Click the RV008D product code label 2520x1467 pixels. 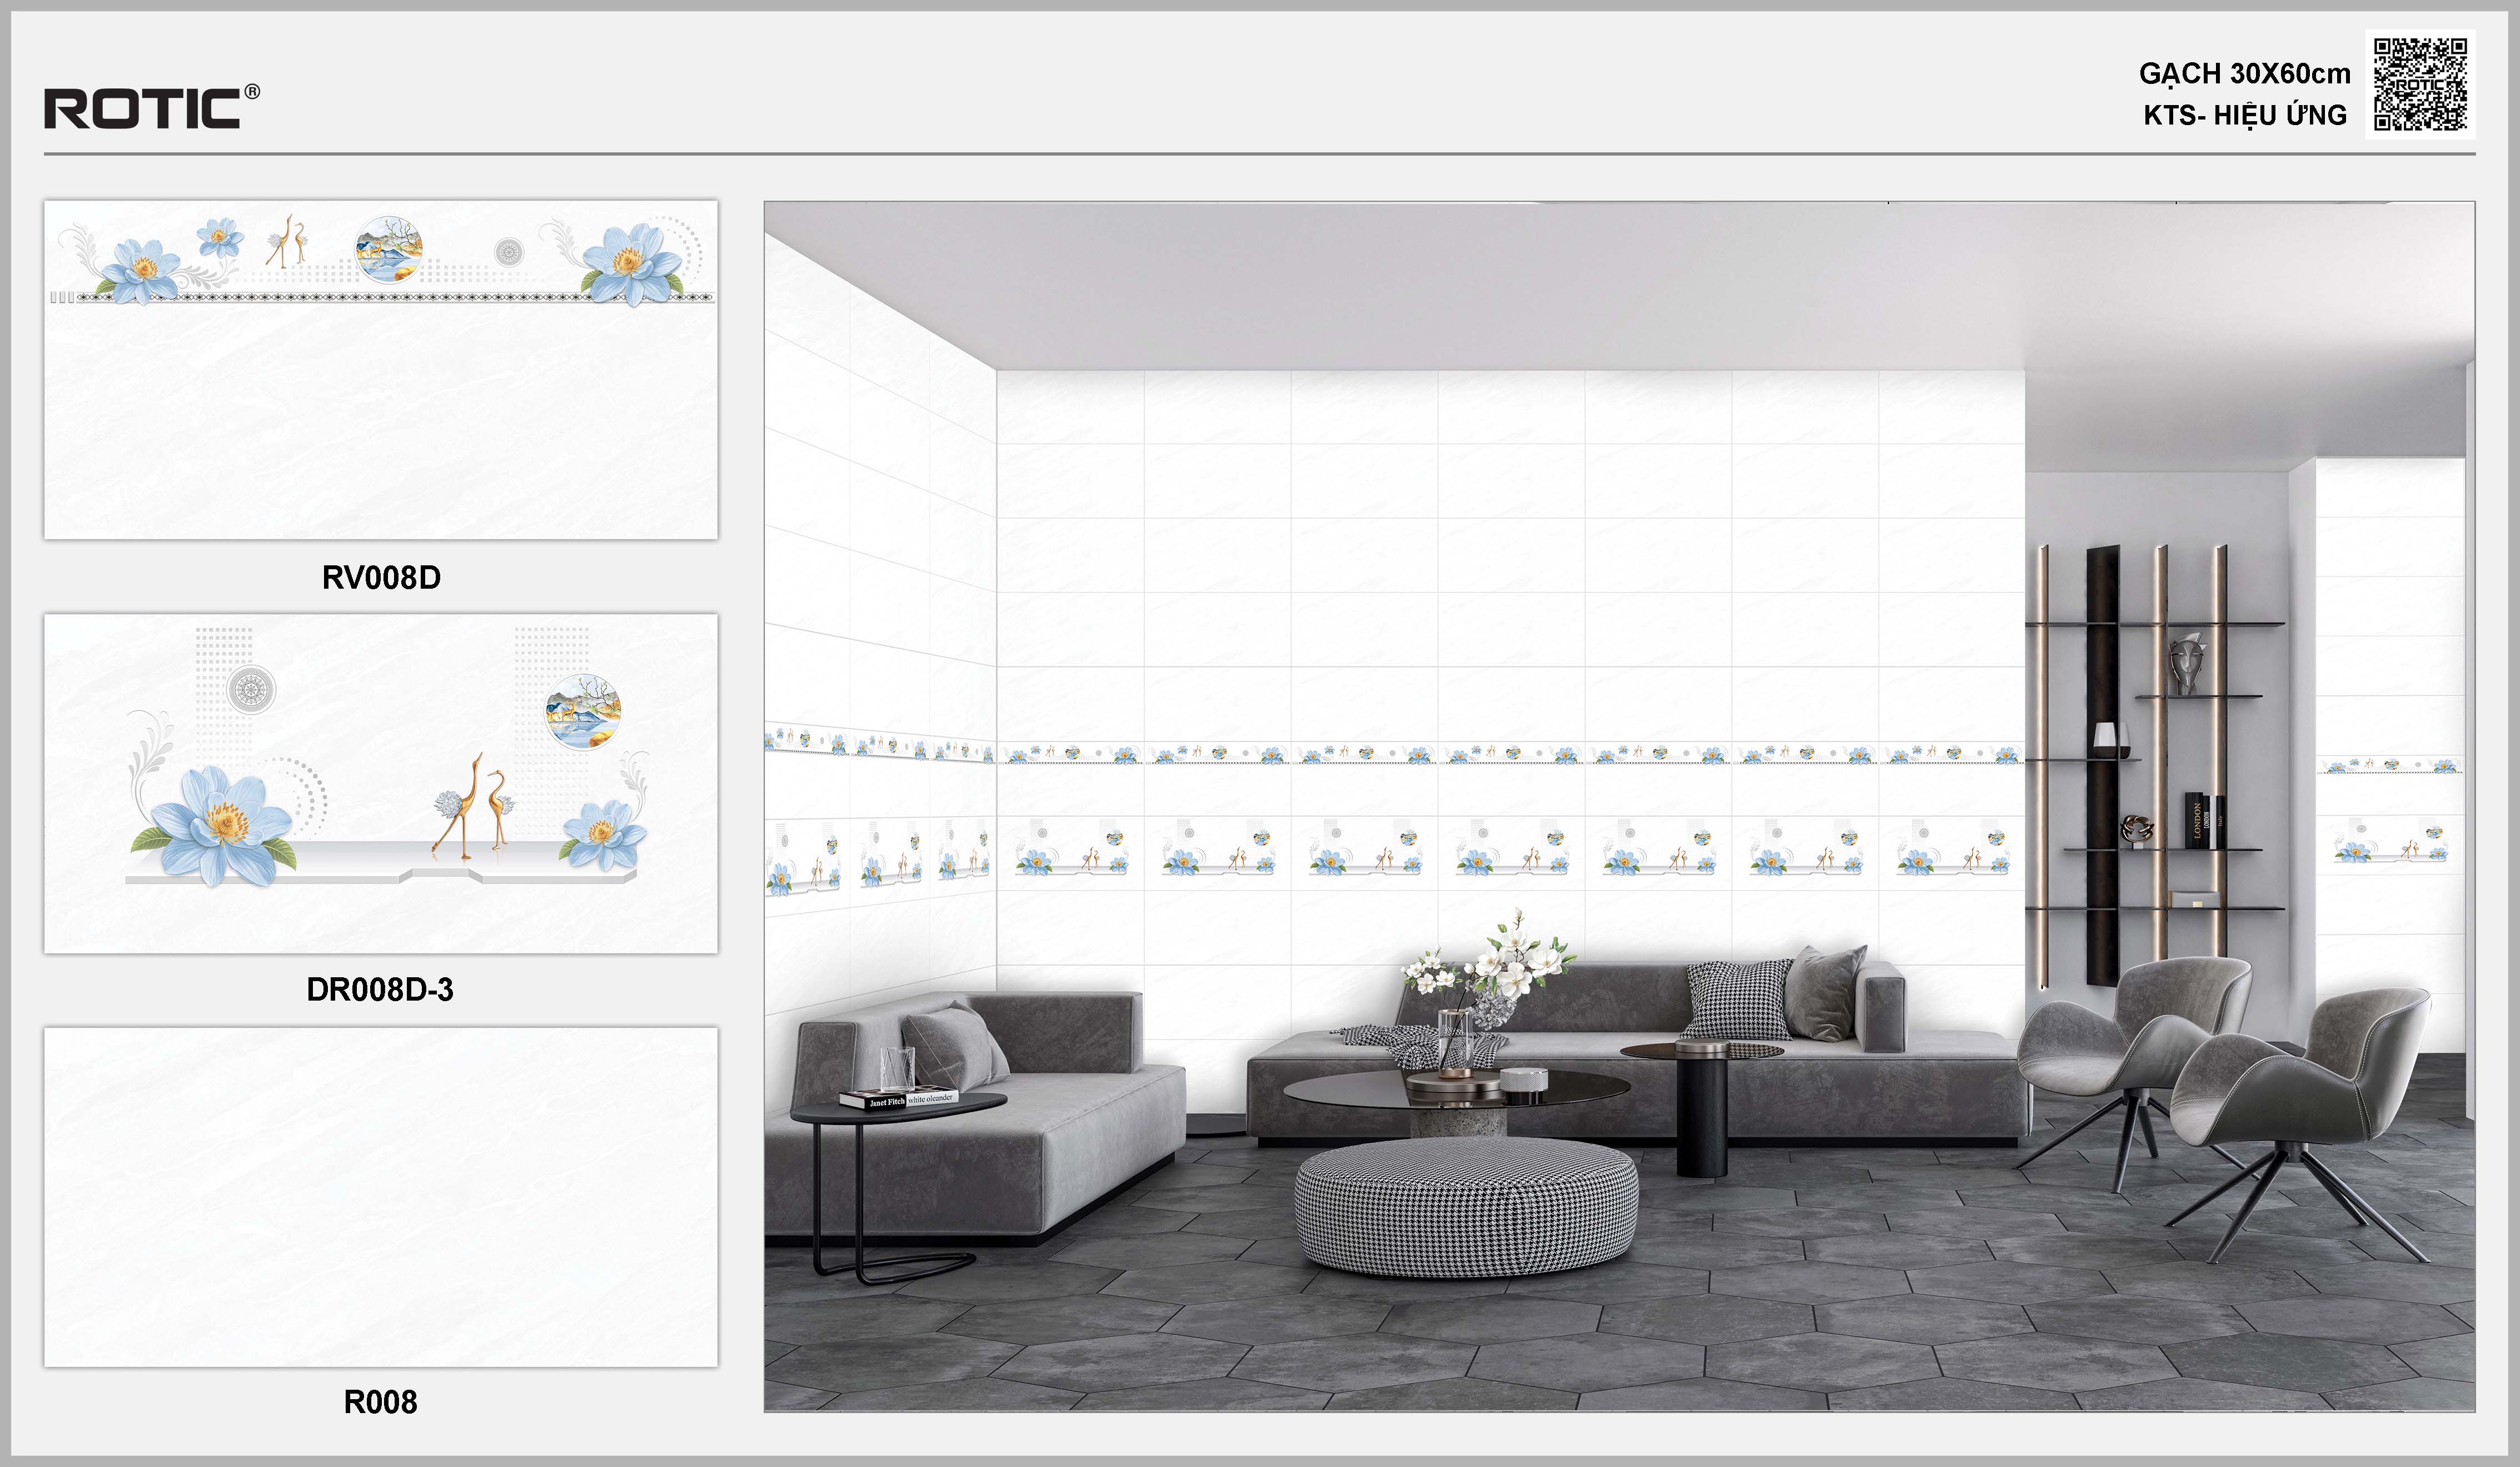381,577
